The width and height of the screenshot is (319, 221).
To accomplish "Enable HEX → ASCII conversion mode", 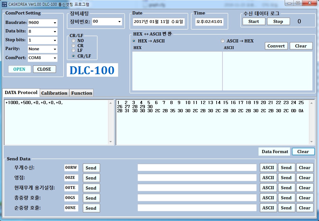I will click(x=134, y=41).
